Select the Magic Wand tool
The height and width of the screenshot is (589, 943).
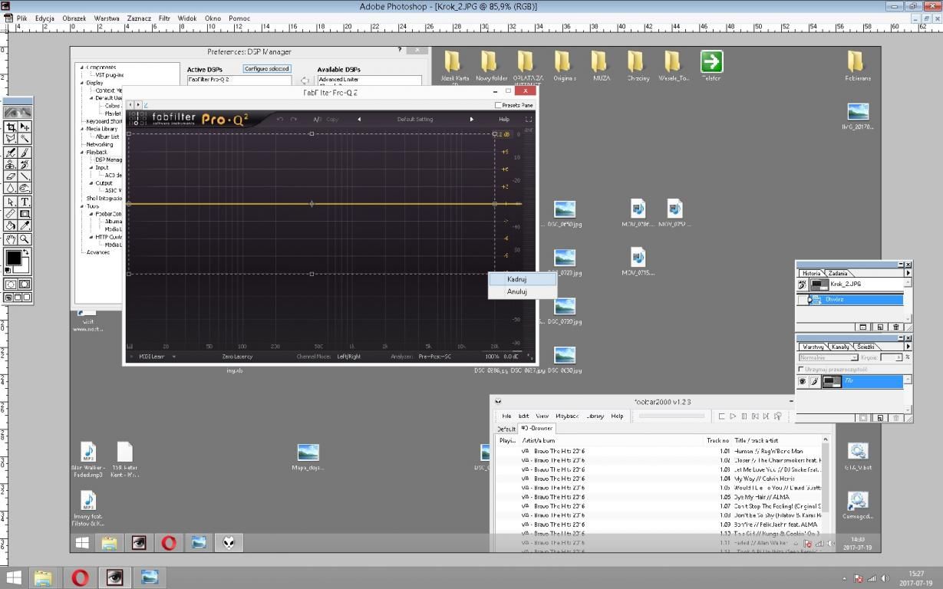point(25,139)
